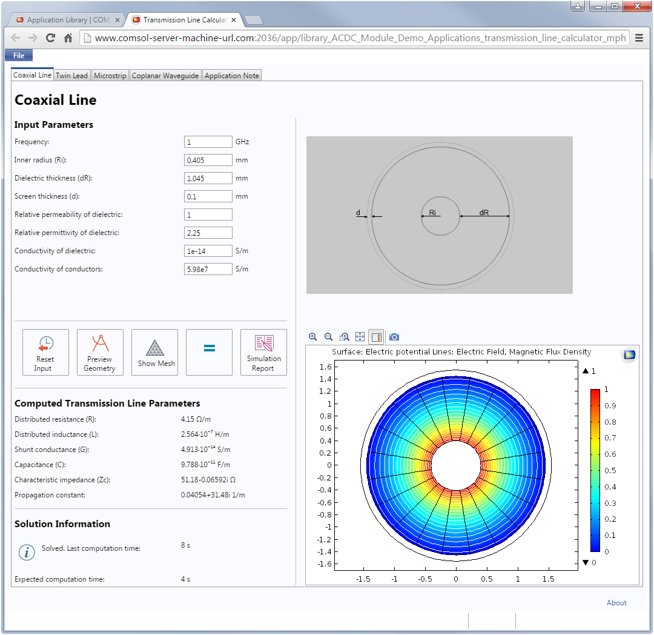Click the COMSOL logo icon on the plot
This screenshot has width=654, height=635.
[x=629, y=355]
